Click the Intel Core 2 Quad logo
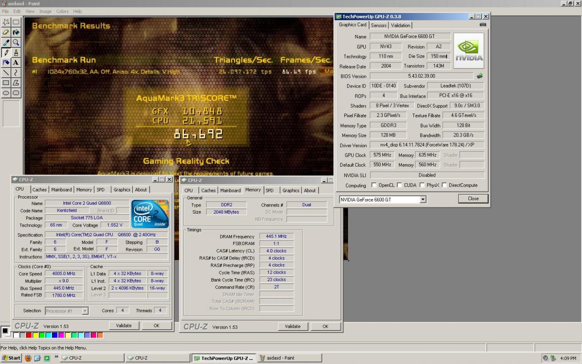This screenshot has width=582, height=364. [x=150, y=214]
